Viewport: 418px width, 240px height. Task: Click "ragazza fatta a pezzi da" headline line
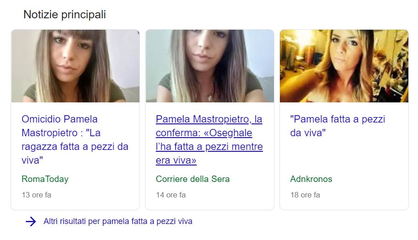[x=75, y=147]
